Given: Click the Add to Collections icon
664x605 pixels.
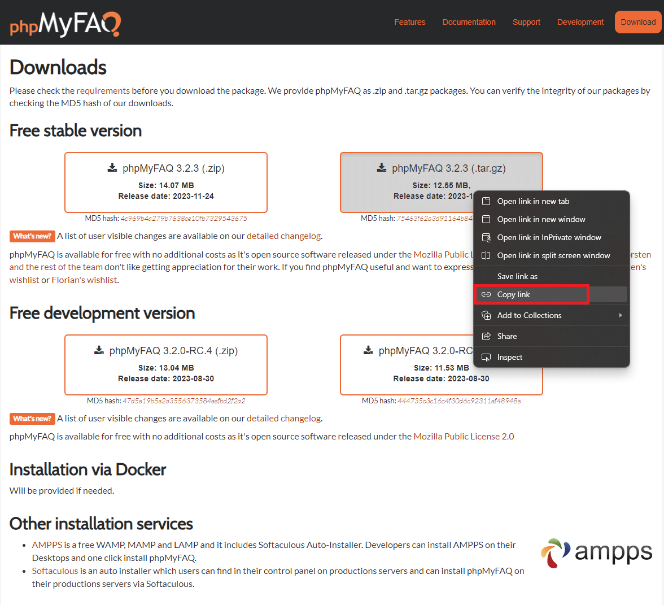Looking at the screenshot, I should coord(486,315).
